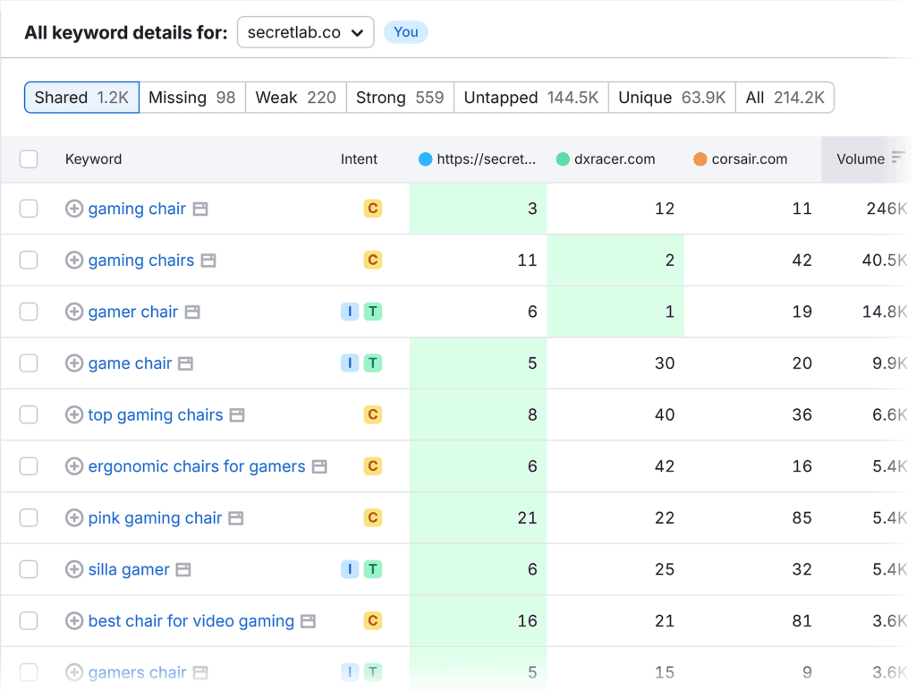Tick the checkbox for "ergonomic chairs for gamers"
916x691 pixels.
tap(28, 465)
